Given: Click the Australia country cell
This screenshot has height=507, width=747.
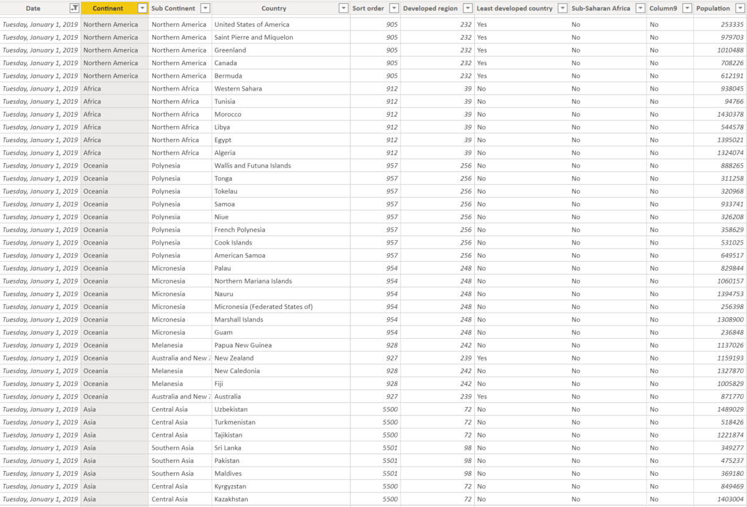Looking at the screenshot, I should tap(281, 397).
